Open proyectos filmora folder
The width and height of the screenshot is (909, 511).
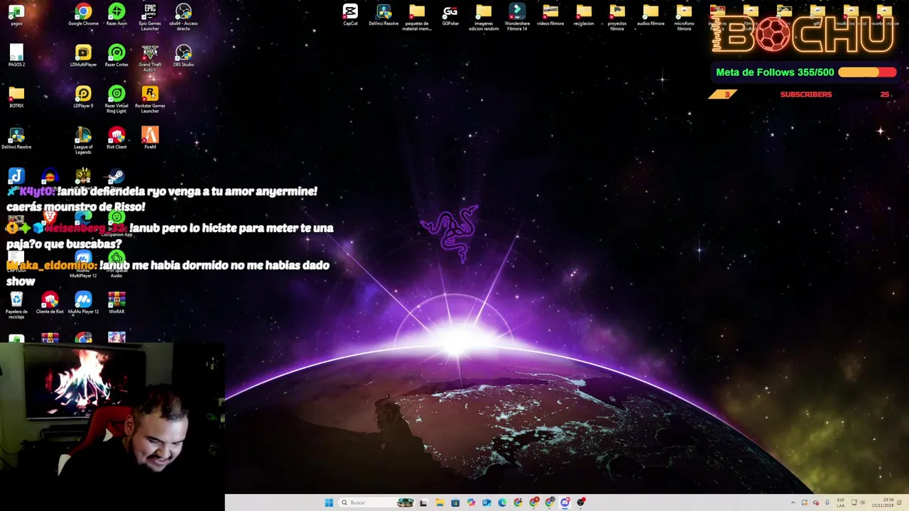coord(617,17)
